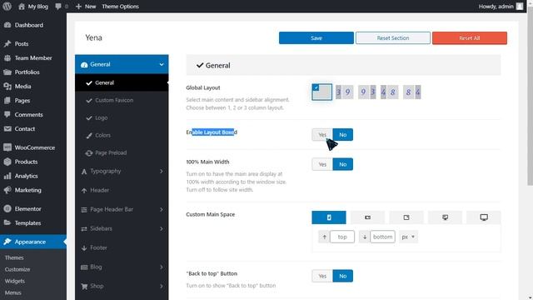Open Menus submenu link
The width and height of the screenshot is (533, 300).
[13, 292]
